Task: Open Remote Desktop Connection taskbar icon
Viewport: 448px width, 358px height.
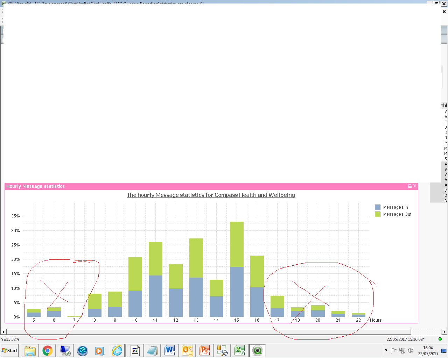Action: tap(65, 351)
